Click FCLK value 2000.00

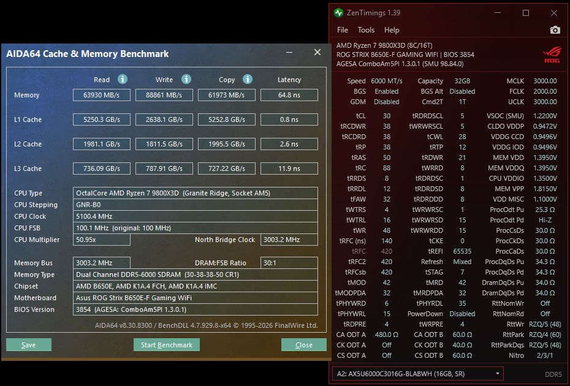tap(545, 91)
